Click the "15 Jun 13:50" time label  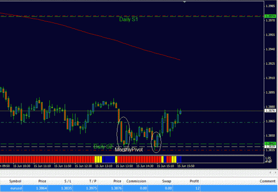124,166
